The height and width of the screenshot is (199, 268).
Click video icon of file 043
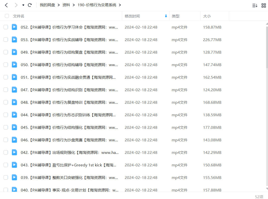tap(14, 165)
